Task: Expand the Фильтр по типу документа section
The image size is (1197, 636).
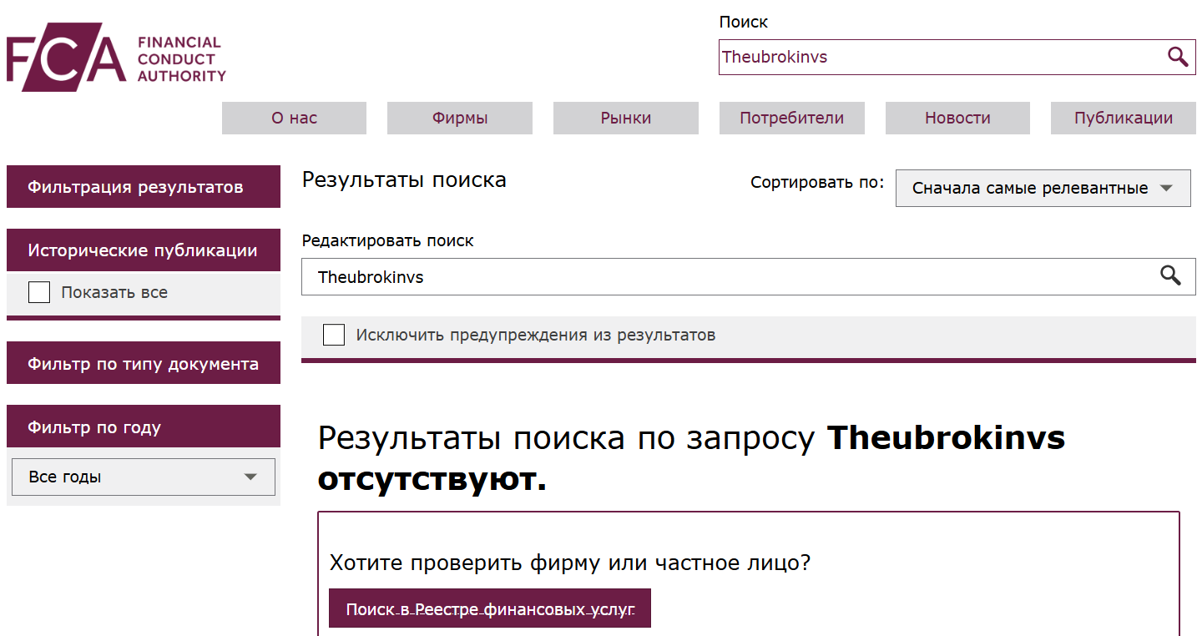Action: tap(143, 362)
